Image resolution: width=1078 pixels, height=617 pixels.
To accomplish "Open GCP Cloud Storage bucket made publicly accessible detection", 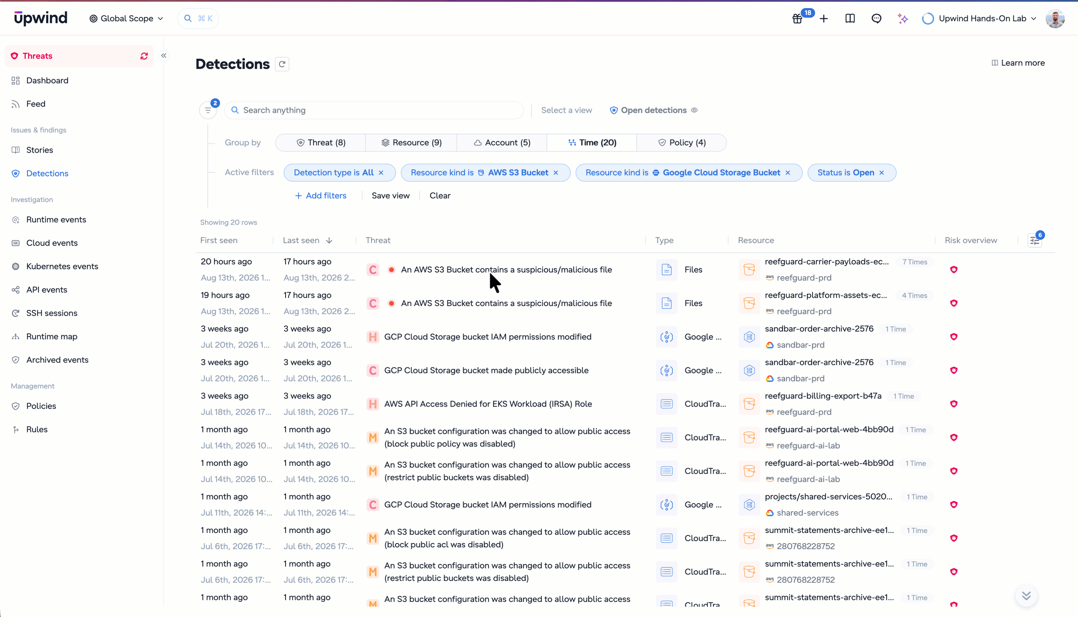I will tap(486, 370).
